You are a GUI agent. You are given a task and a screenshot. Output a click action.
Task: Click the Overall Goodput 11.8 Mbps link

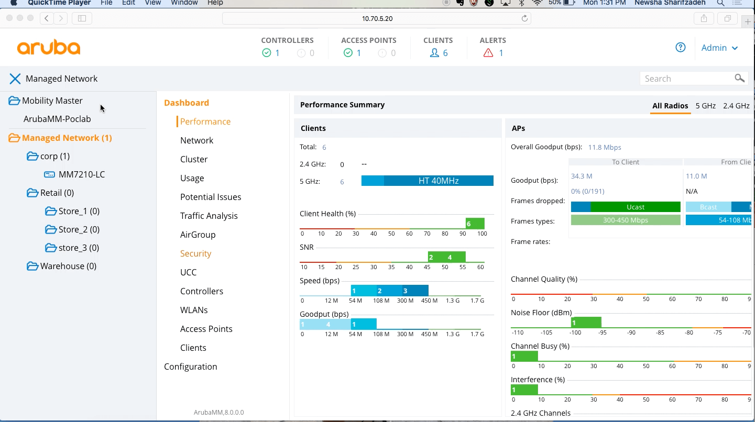pos(605,147)
